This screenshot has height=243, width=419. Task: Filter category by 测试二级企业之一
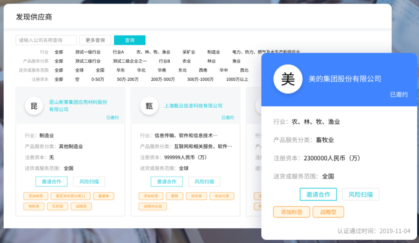(x=130, y=61)
